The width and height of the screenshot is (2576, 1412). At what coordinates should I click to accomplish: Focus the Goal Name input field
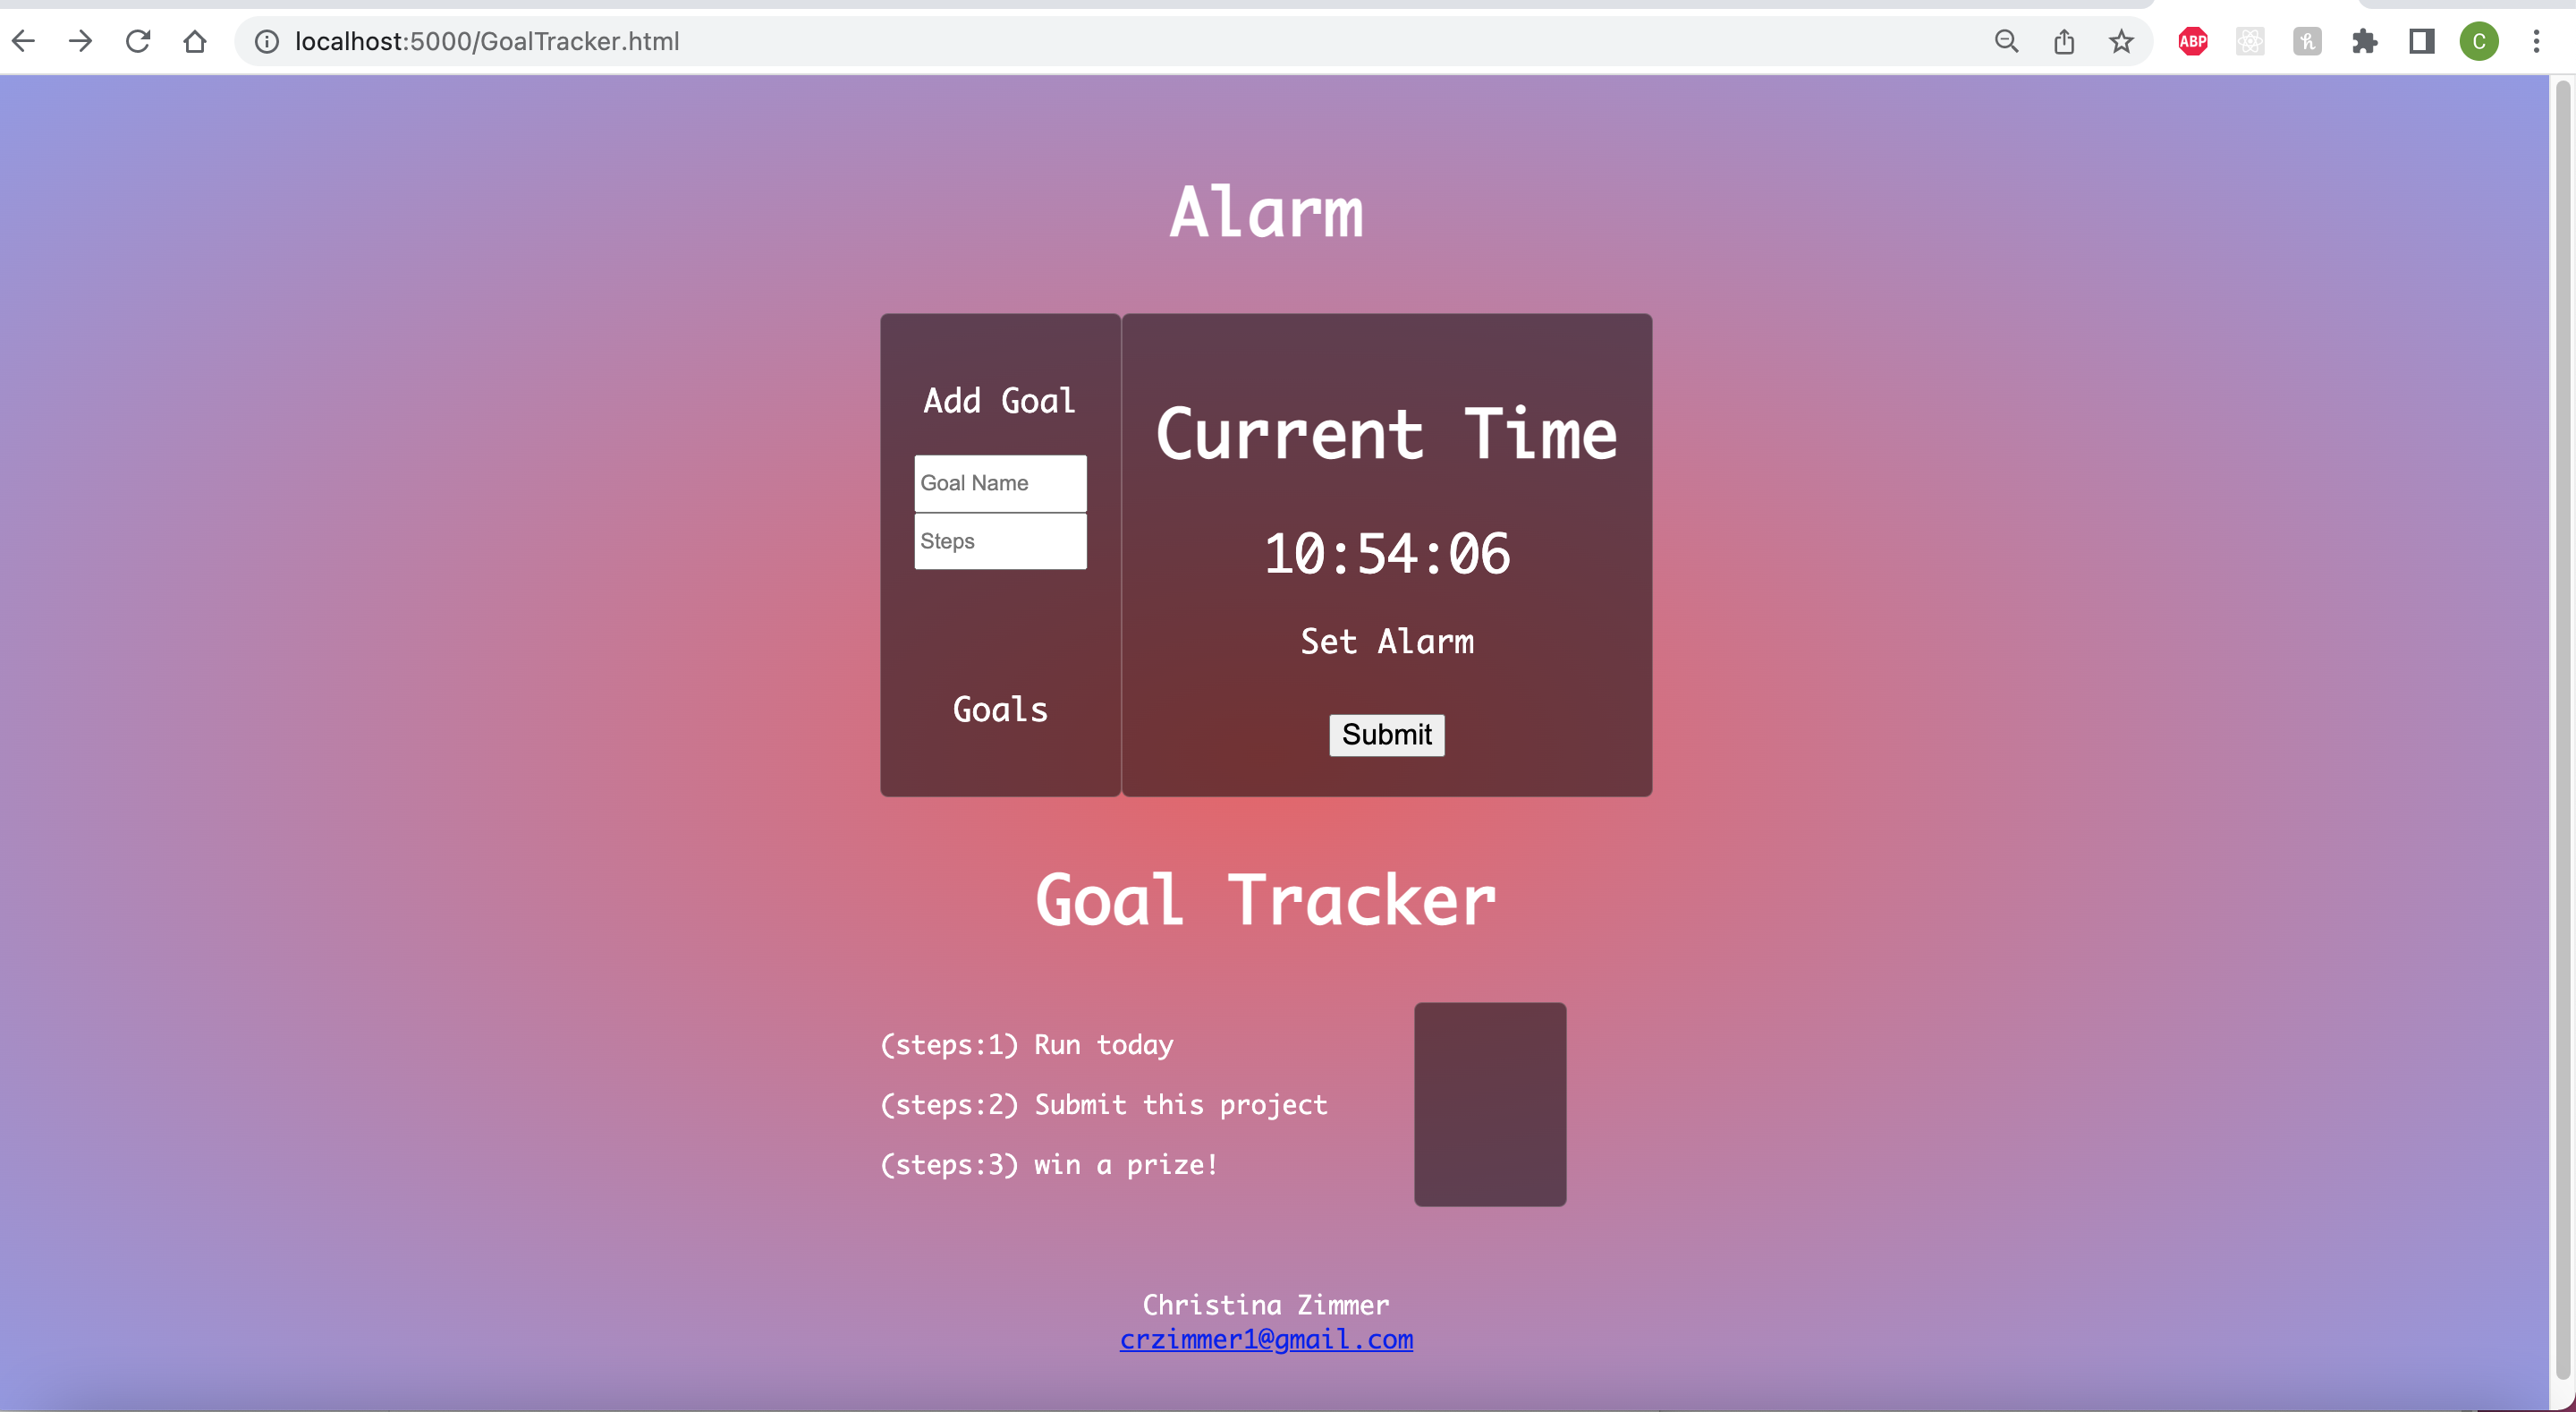(x=1000, y=483)
